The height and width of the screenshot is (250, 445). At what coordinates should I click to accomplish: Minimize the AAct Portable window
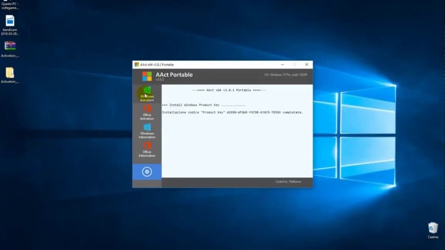pyautogui.click(x=282, y=64)
